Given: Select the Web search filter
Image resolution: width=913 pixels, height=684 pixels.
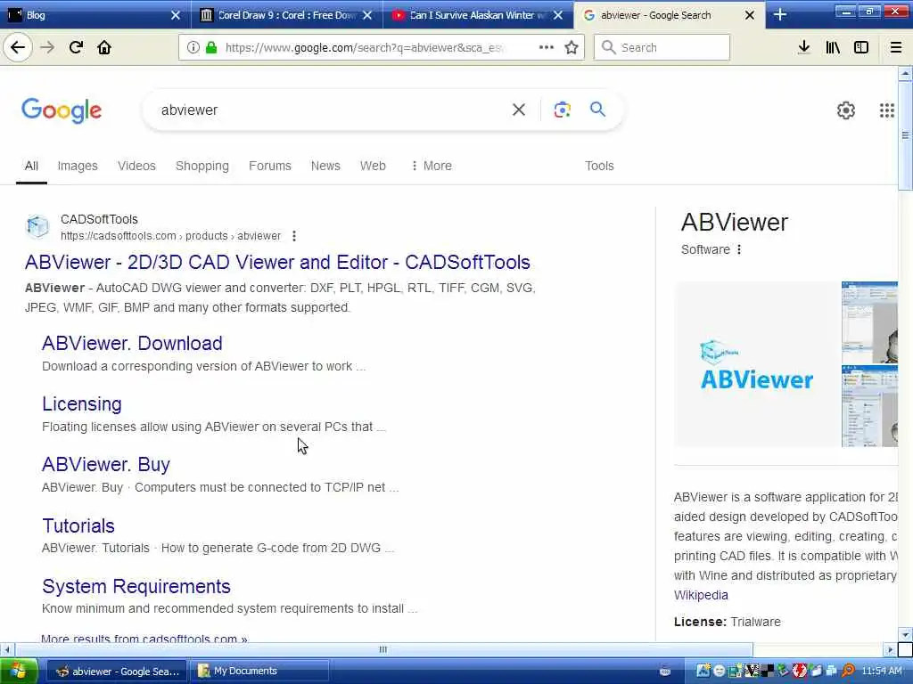Looking at the screenshot, I should pyautogui.click(x=373, y=166).
